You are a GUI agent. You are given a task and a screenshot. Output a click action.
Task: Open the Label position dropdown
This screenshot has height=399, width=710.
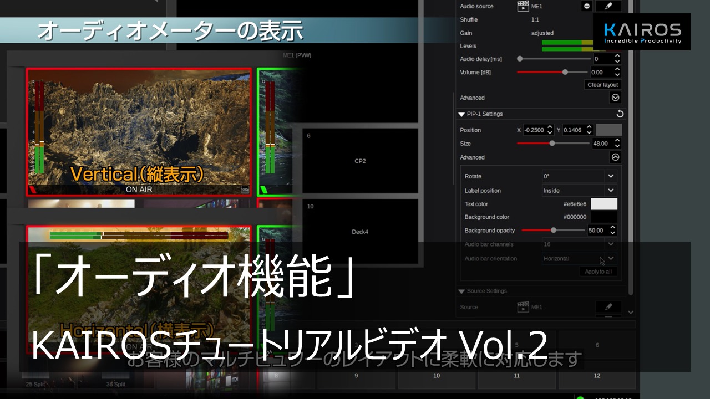(580, 191)
